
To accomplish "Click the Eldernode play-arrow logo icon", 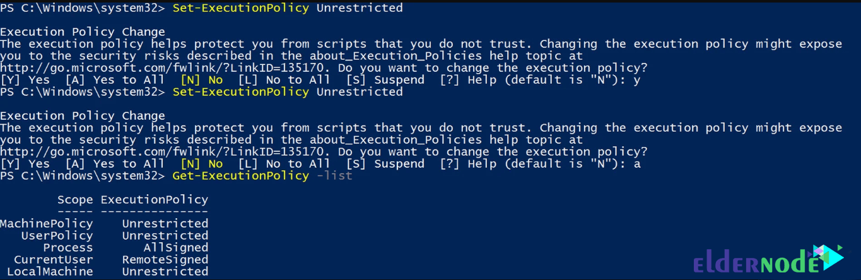I will 828,257.
